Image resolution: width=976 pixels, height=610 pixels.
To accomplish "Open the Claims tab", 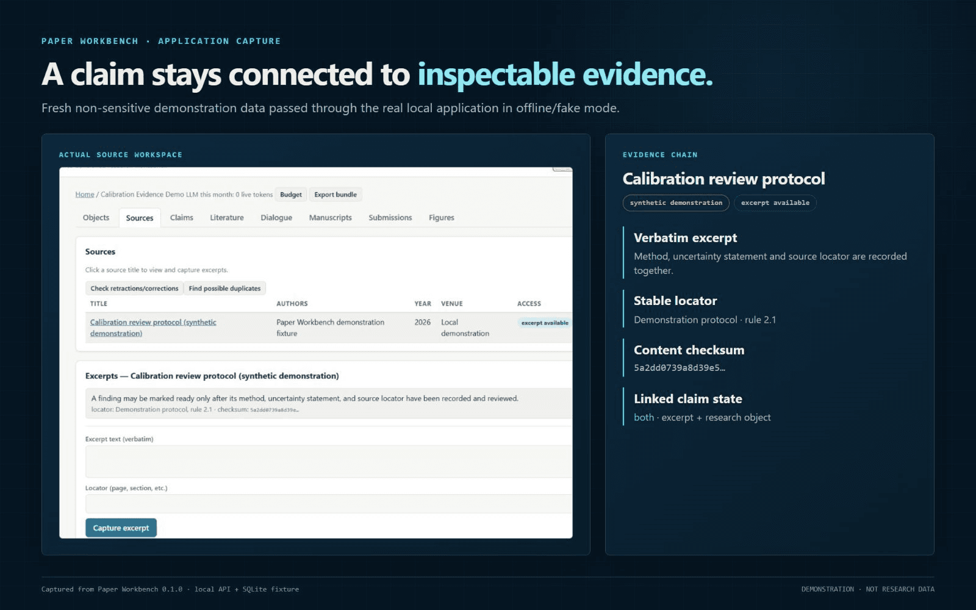I will tap(182, 218).
